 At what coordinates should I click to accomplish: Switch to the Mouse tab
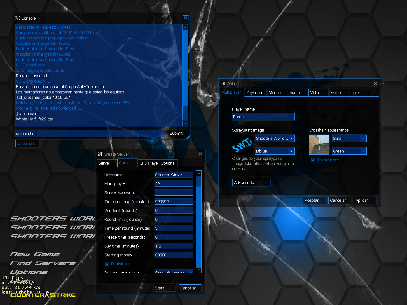tap(277, 93)
